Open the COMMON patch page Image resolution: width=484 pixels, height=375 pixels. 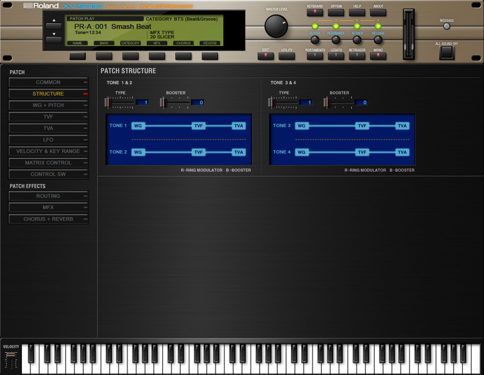click(48, 82)
